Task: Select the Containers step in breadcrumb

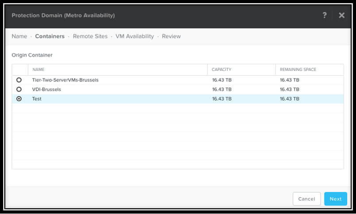Action: click(x=50, y=36)
